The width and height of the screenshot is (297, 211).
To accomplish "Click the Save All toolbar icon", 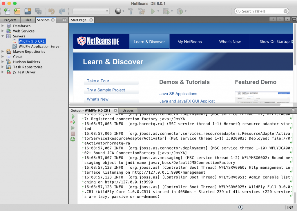I will 38,11.
